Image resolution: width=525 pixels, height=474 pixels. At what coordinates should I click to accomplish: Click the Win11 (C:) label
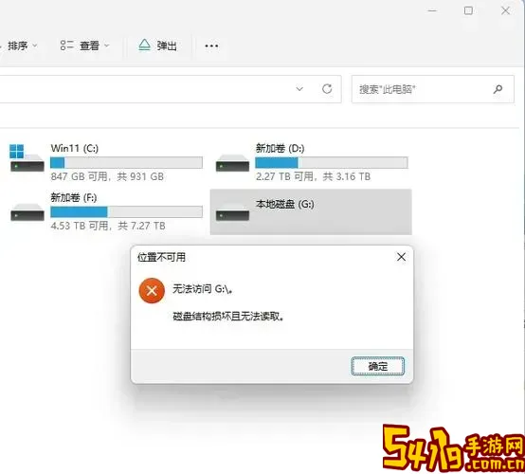74,148
